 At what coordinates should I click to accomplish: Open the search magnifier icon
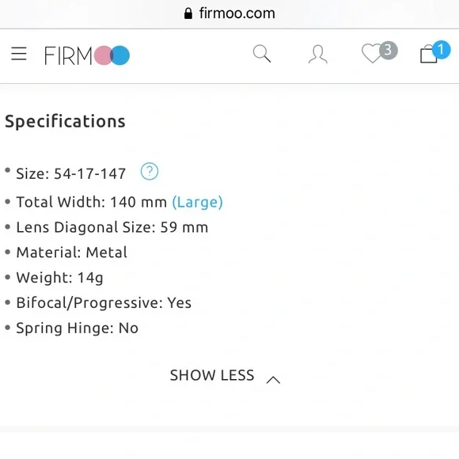(x=262, y=54)
